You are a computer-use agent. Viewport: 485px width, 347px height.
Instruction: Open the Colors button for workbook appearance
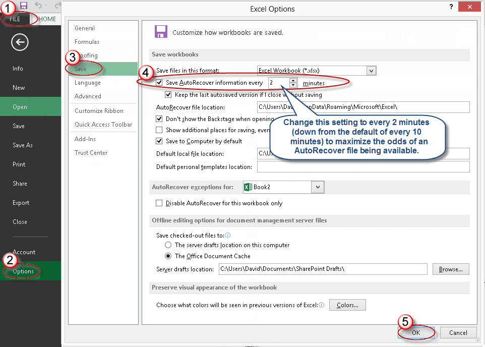347,305
